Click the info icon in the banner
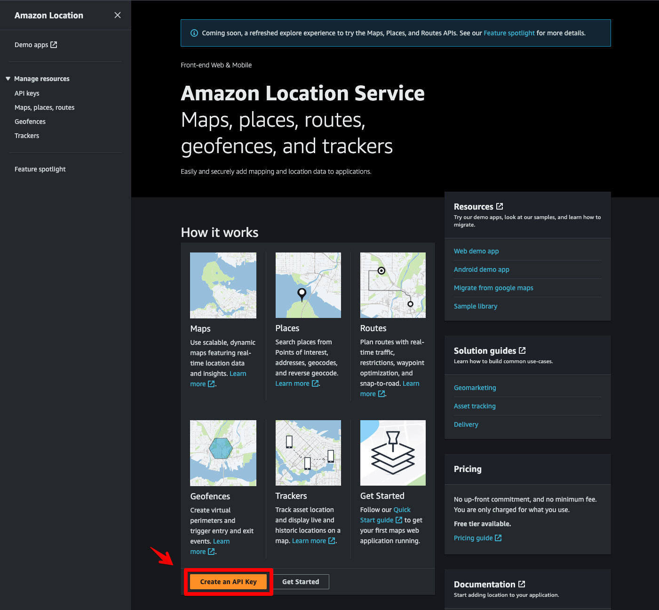Screen dimensions: 659x610 coord(194,33)
